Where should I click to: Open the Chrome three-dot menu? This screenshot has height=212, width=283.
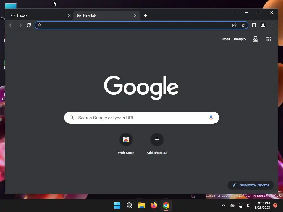pos(272,25)
